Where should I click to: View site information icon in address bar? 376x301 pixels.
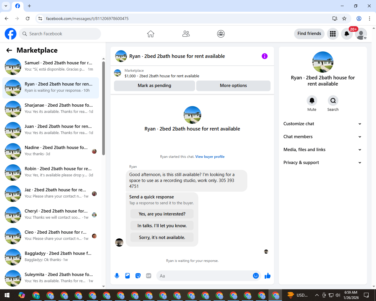coord(40,19)
